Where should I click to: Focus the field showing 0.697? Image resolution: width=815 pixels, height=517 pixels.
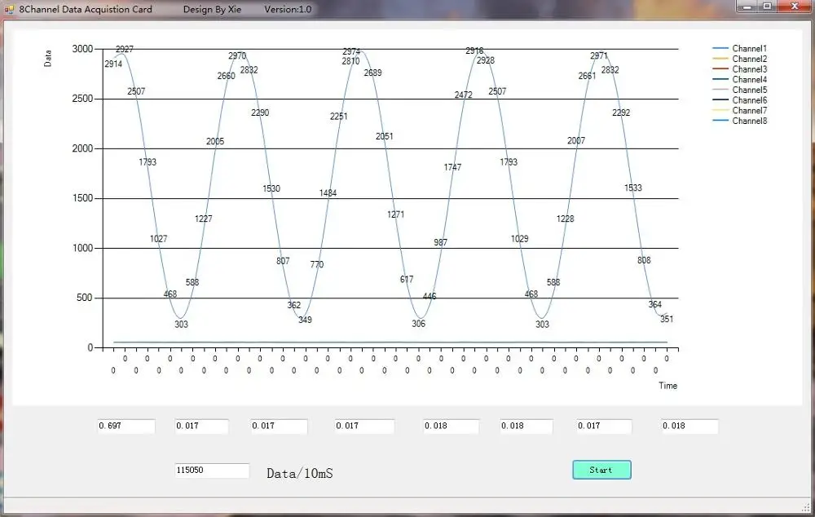(126, 426)
